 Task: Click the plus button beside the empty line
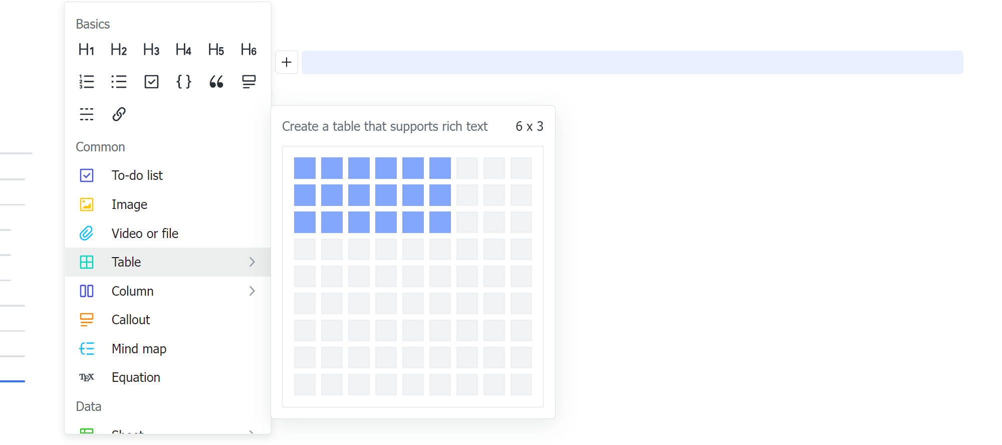point(287,62)
